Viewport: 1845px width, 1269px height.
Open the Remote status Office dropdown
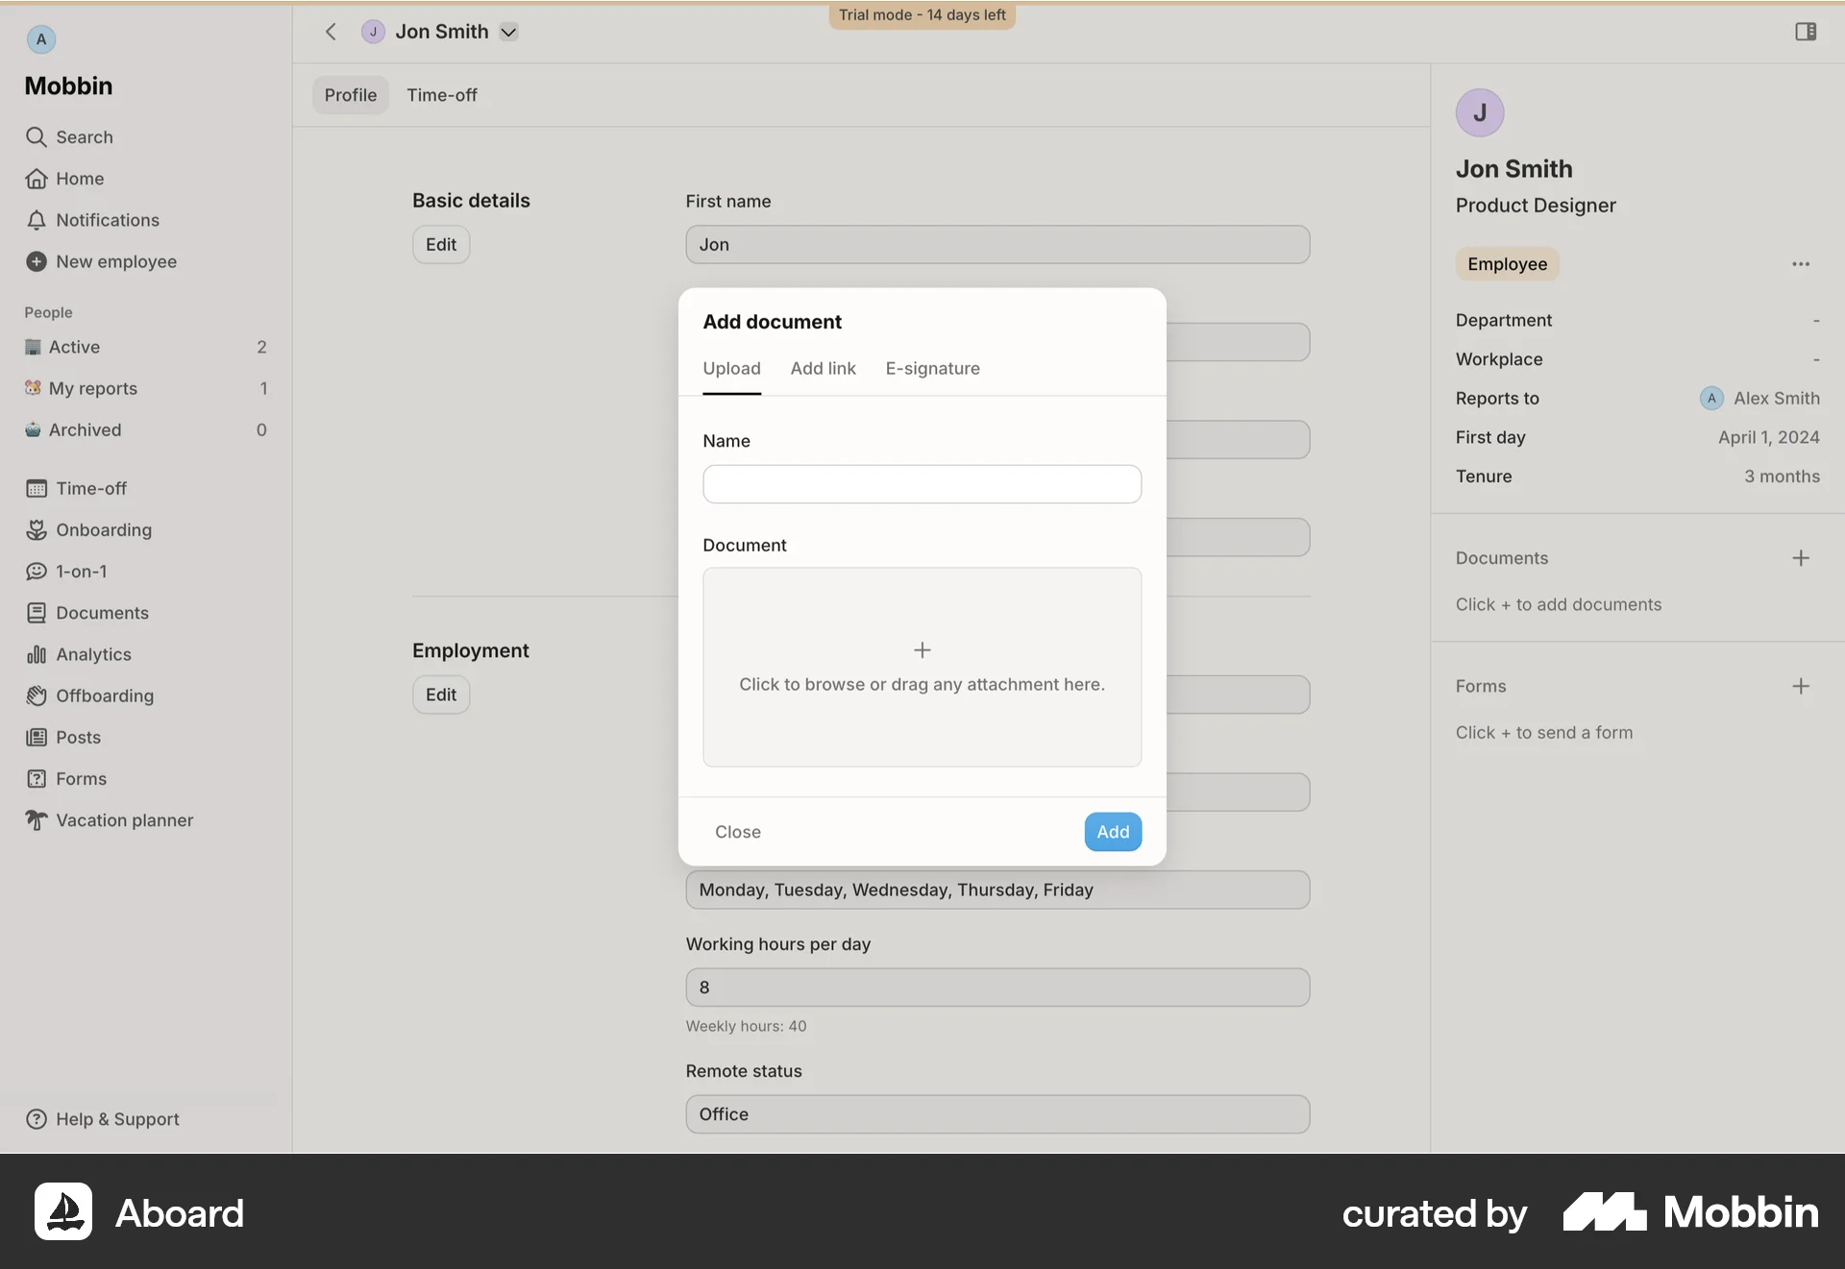(996, 1113)
